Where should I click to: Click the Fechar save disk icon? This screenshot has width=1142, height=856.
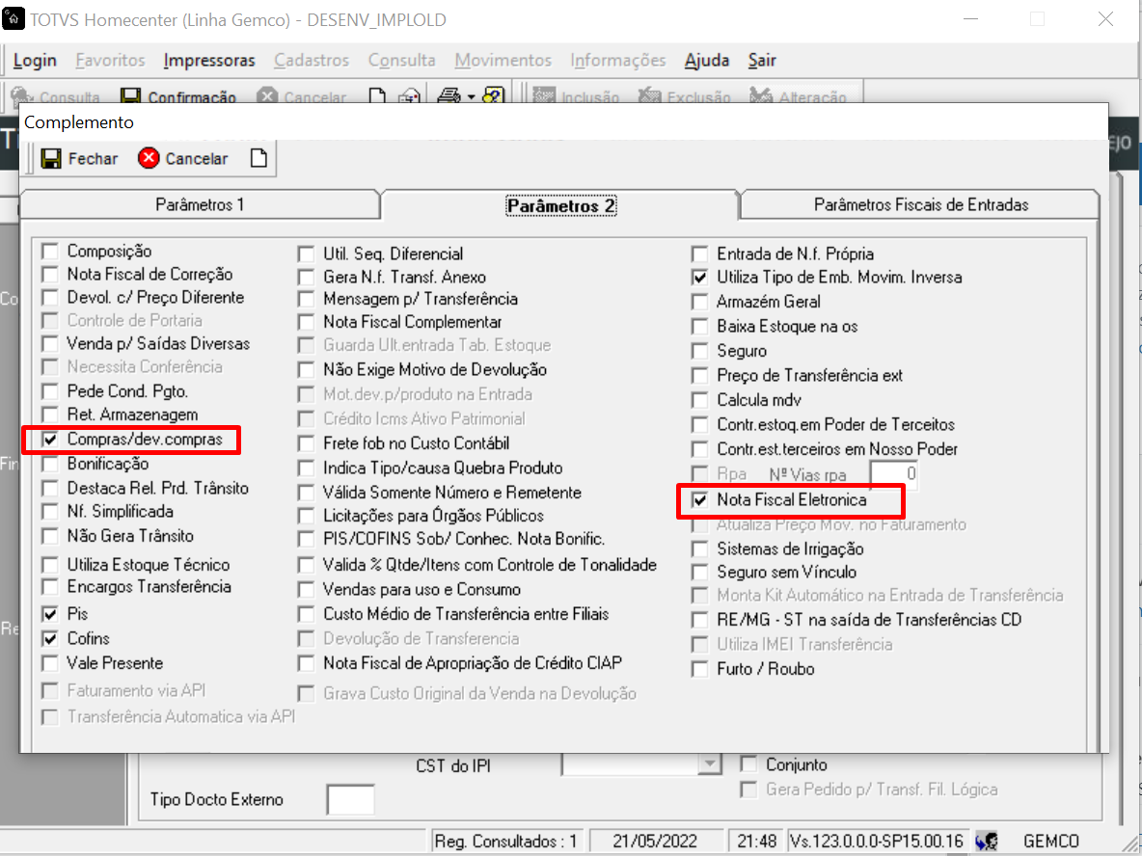click(51, 158)
